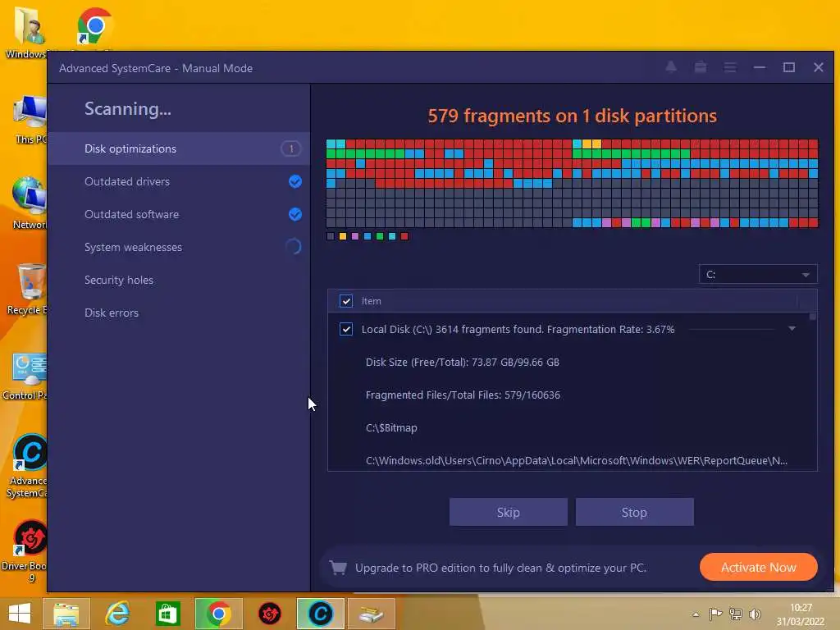Select Security holes scan item

179,280
